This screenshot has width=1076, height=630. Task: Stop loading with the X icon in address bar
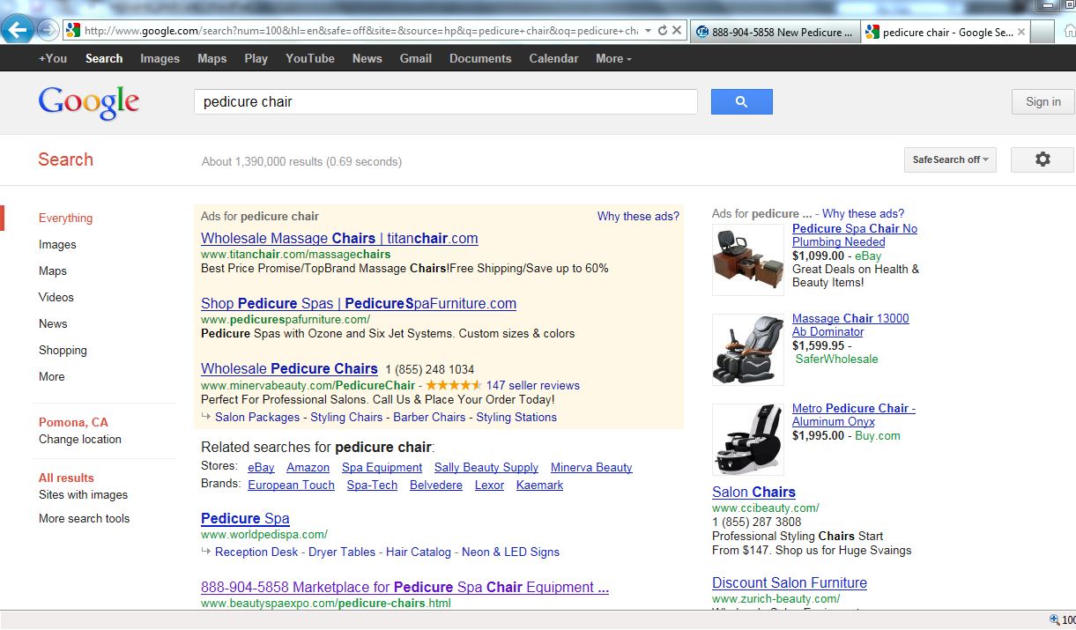(x=677, y=31)
